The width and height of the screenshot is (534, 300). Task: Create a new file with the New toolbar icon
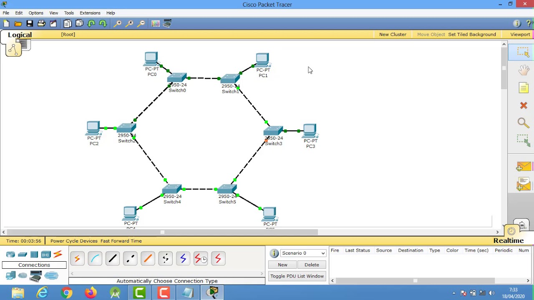coord(6,24)
